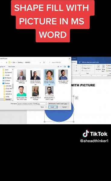Open EXCEL folder in navigation tree

coord(8,89)
